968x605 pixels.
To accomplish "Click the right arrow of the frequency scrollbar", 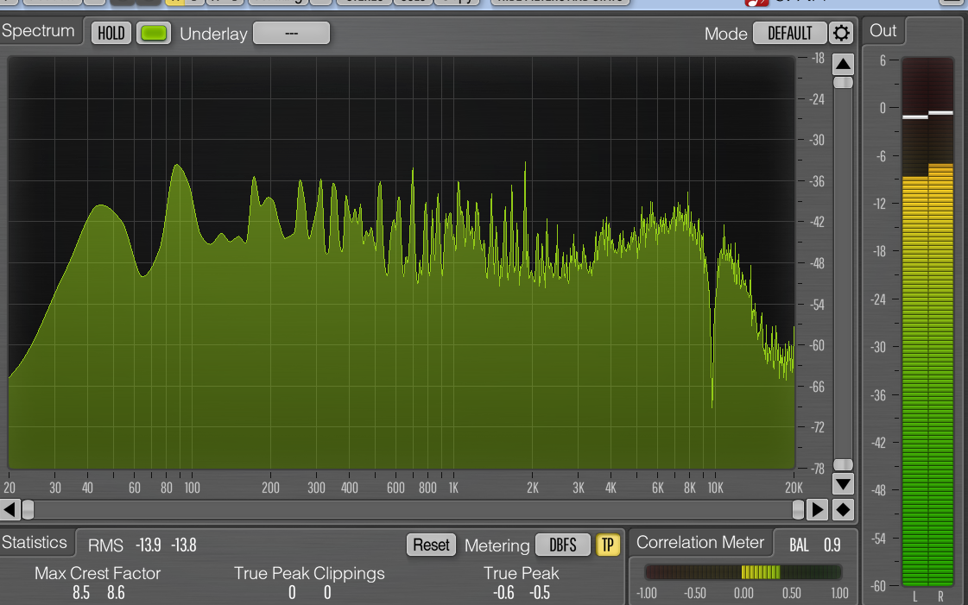I will tap(818, 509).
